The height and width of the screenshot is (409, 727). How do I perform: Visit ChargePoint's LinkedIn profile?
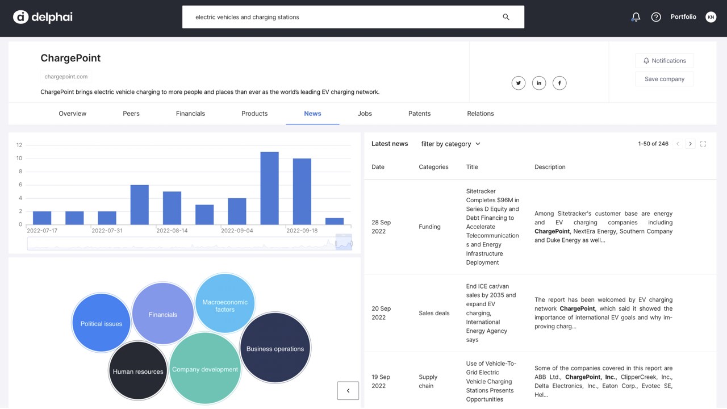coord(539,83)
